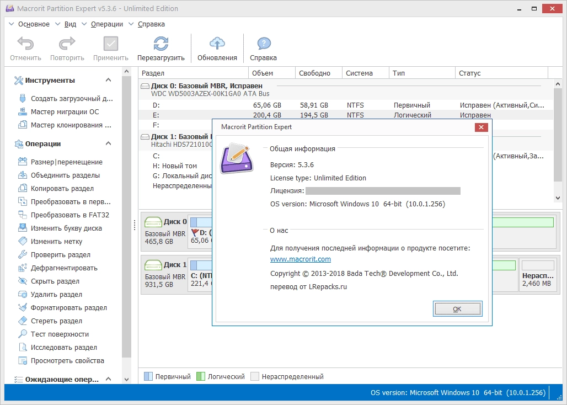Choose Удалить раздел operation
This screenshot has height=405, width=567.
(x=50, y=294)
